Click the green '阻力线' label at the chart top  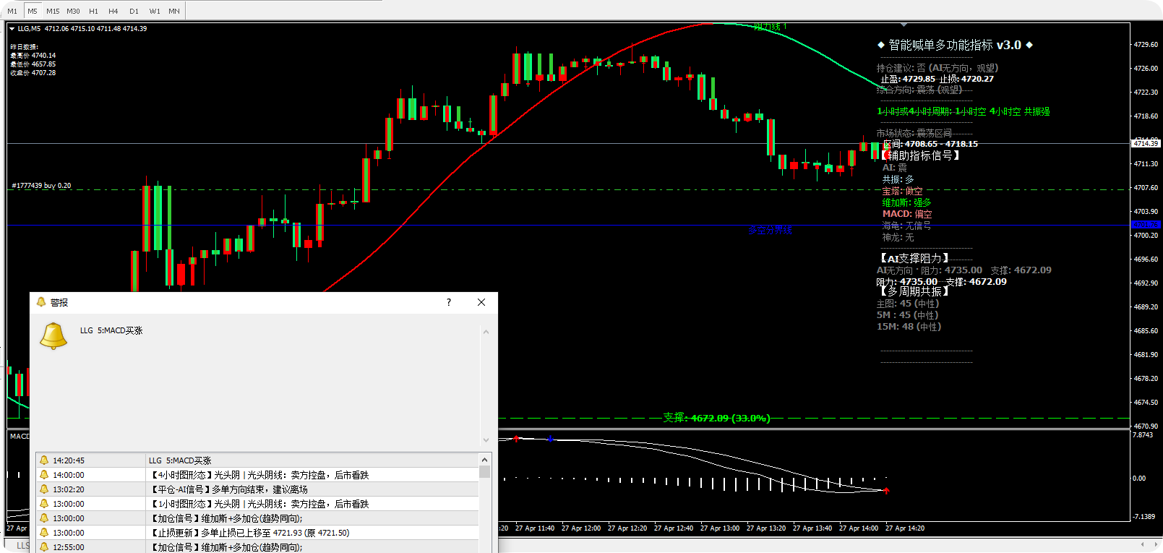(771, 27)
